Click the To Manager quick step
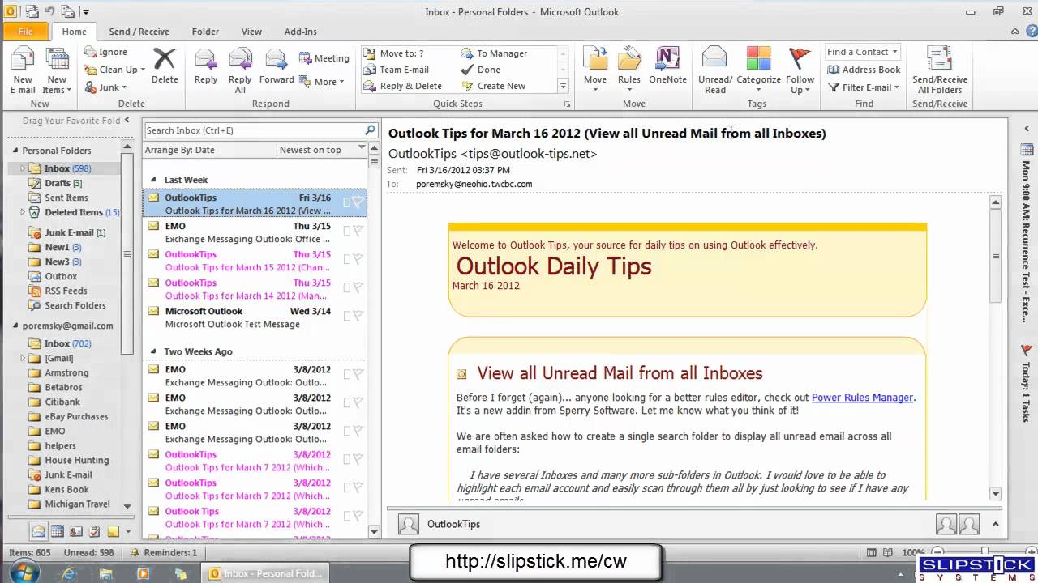 tap(494, 53)
